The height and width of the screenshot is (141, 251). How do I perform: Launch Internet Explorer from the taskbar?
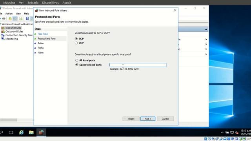tap(21, 132)
